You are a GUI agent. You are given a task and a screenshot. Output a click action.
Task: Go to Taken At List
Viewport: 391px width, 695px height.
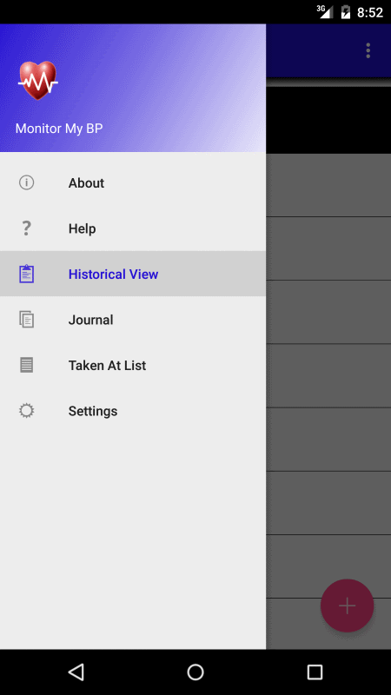click(133, 365)
